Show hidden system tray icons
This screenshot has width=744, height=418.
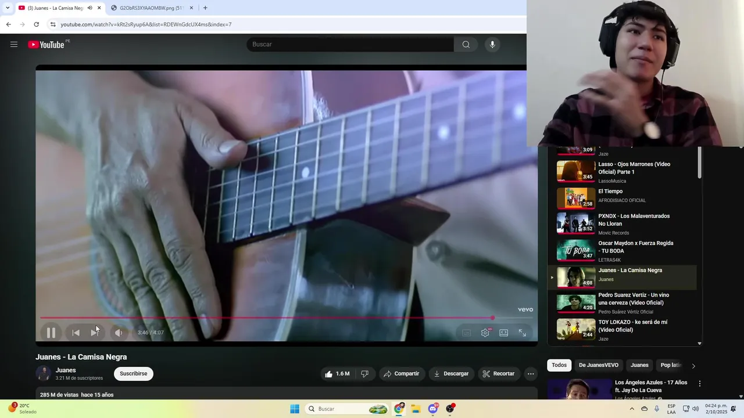click(x=632, y=409)
